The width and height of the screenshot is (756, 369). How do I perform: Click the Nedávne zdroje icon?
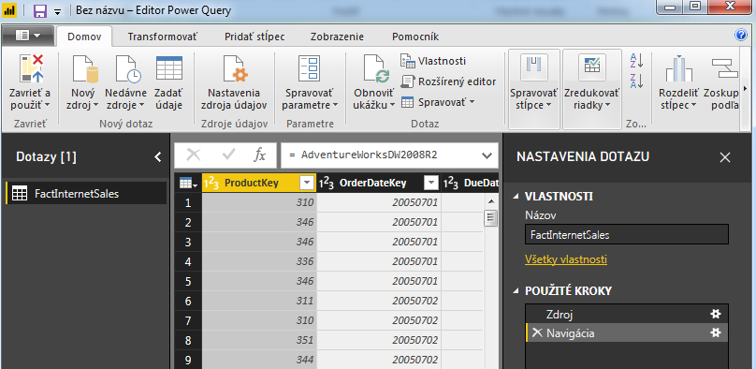pos(127,68)
